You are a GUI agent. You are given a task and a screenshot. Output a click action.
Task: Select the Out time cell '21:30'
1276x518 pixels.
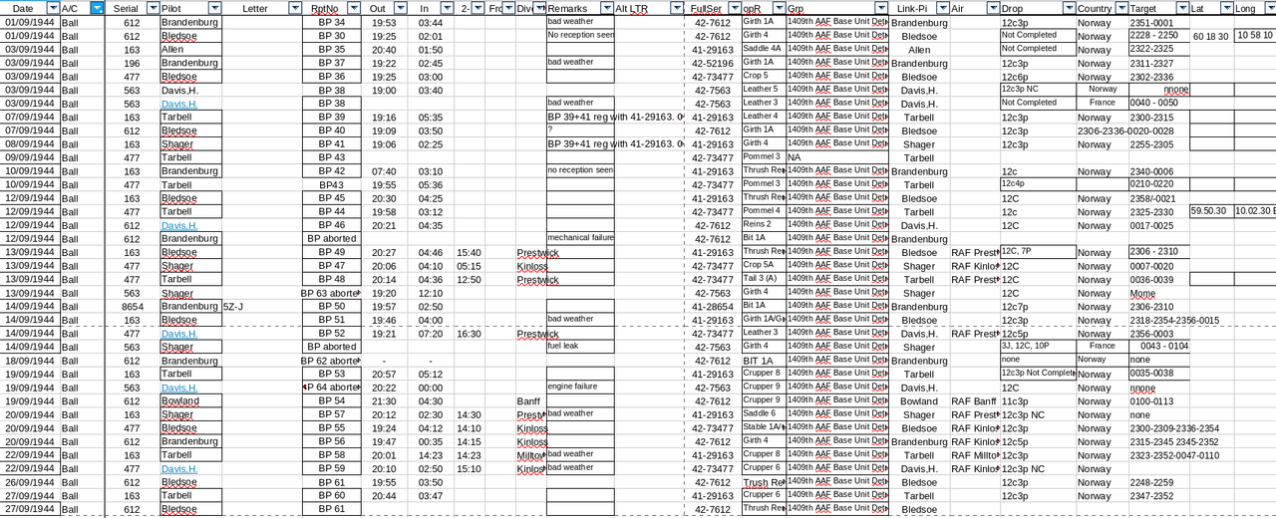click(384, 401)
